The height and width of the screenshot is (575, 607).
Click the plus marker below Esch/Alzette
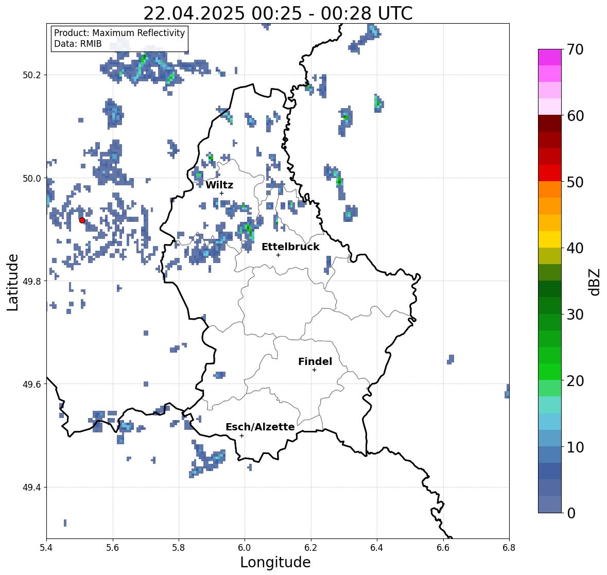click(241, 435)
